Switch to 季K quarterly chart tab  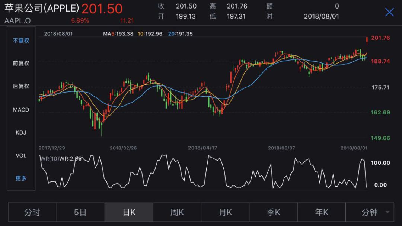pos(273,212)
